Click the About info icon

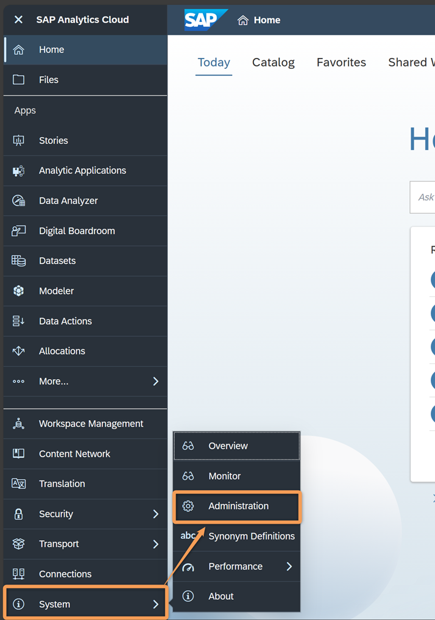tap(188, 596)
